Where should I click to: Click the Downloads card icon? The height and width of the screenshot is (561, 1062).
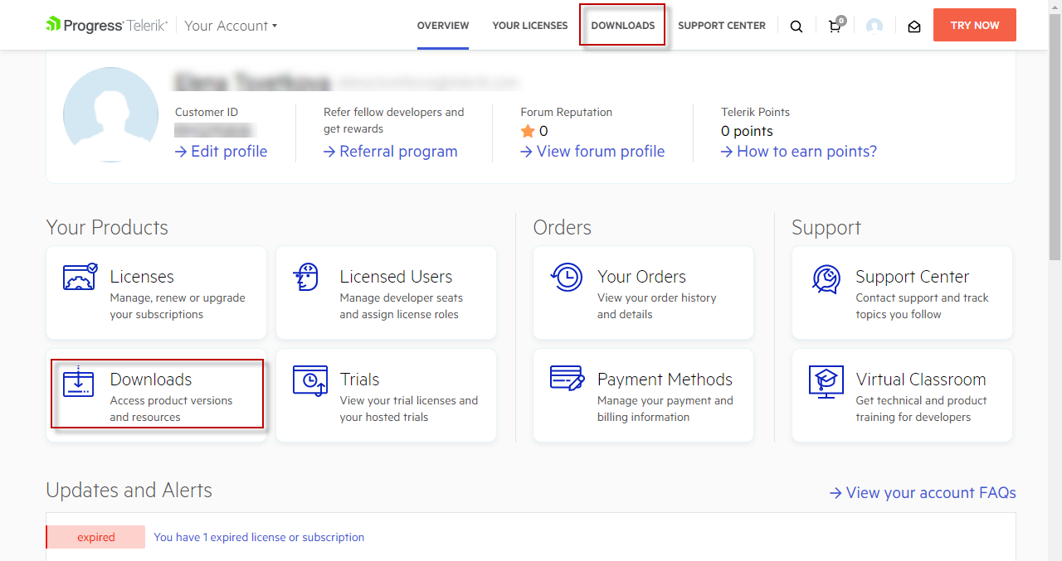click(x=79, y=380)
